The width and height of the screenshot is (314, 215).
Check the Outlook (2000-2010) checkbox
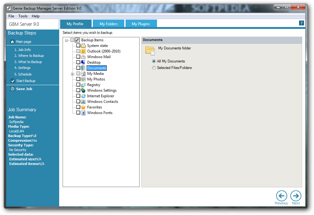[78, 51]
